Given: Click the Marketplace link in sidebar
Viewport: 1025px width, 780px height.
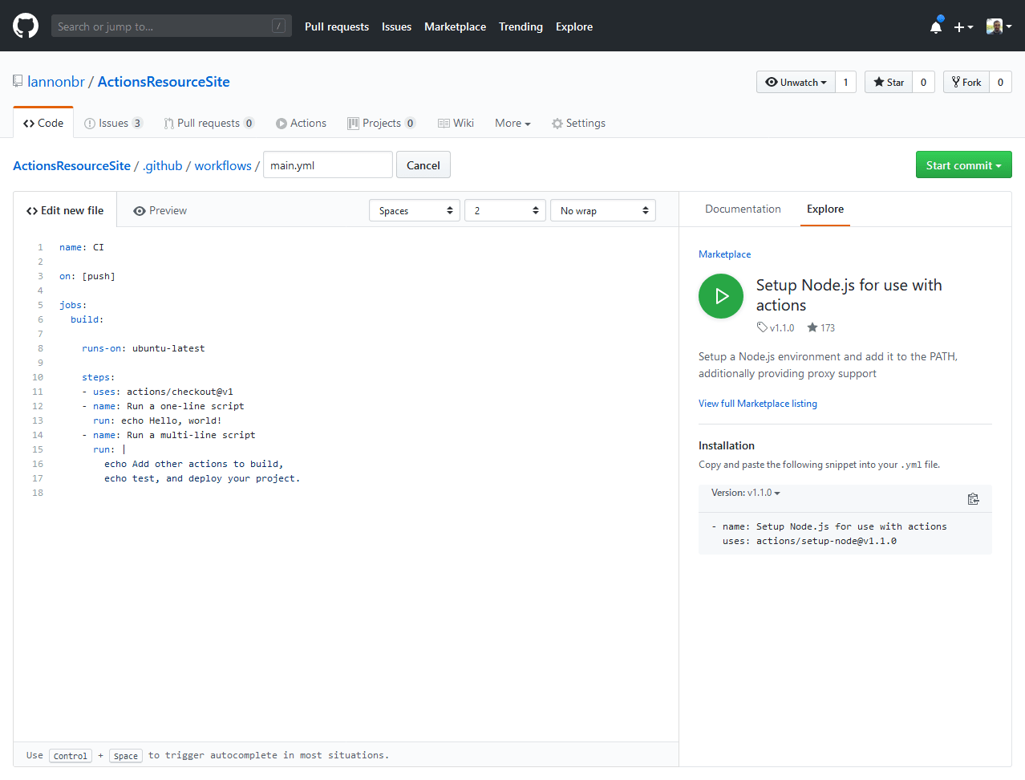Looking at the screenshot, I should click(x=724, y=254).
